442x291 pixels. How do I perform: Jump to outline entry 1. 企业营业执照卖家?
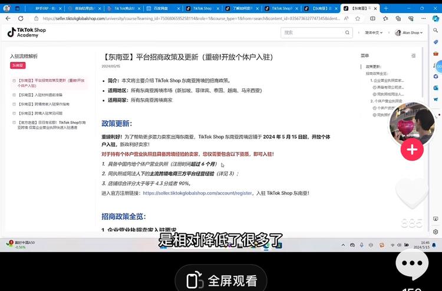click(x=387, y=81)
